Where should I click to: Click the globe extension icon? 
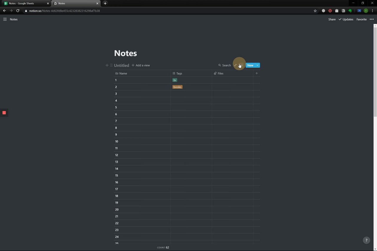[323, 11]
